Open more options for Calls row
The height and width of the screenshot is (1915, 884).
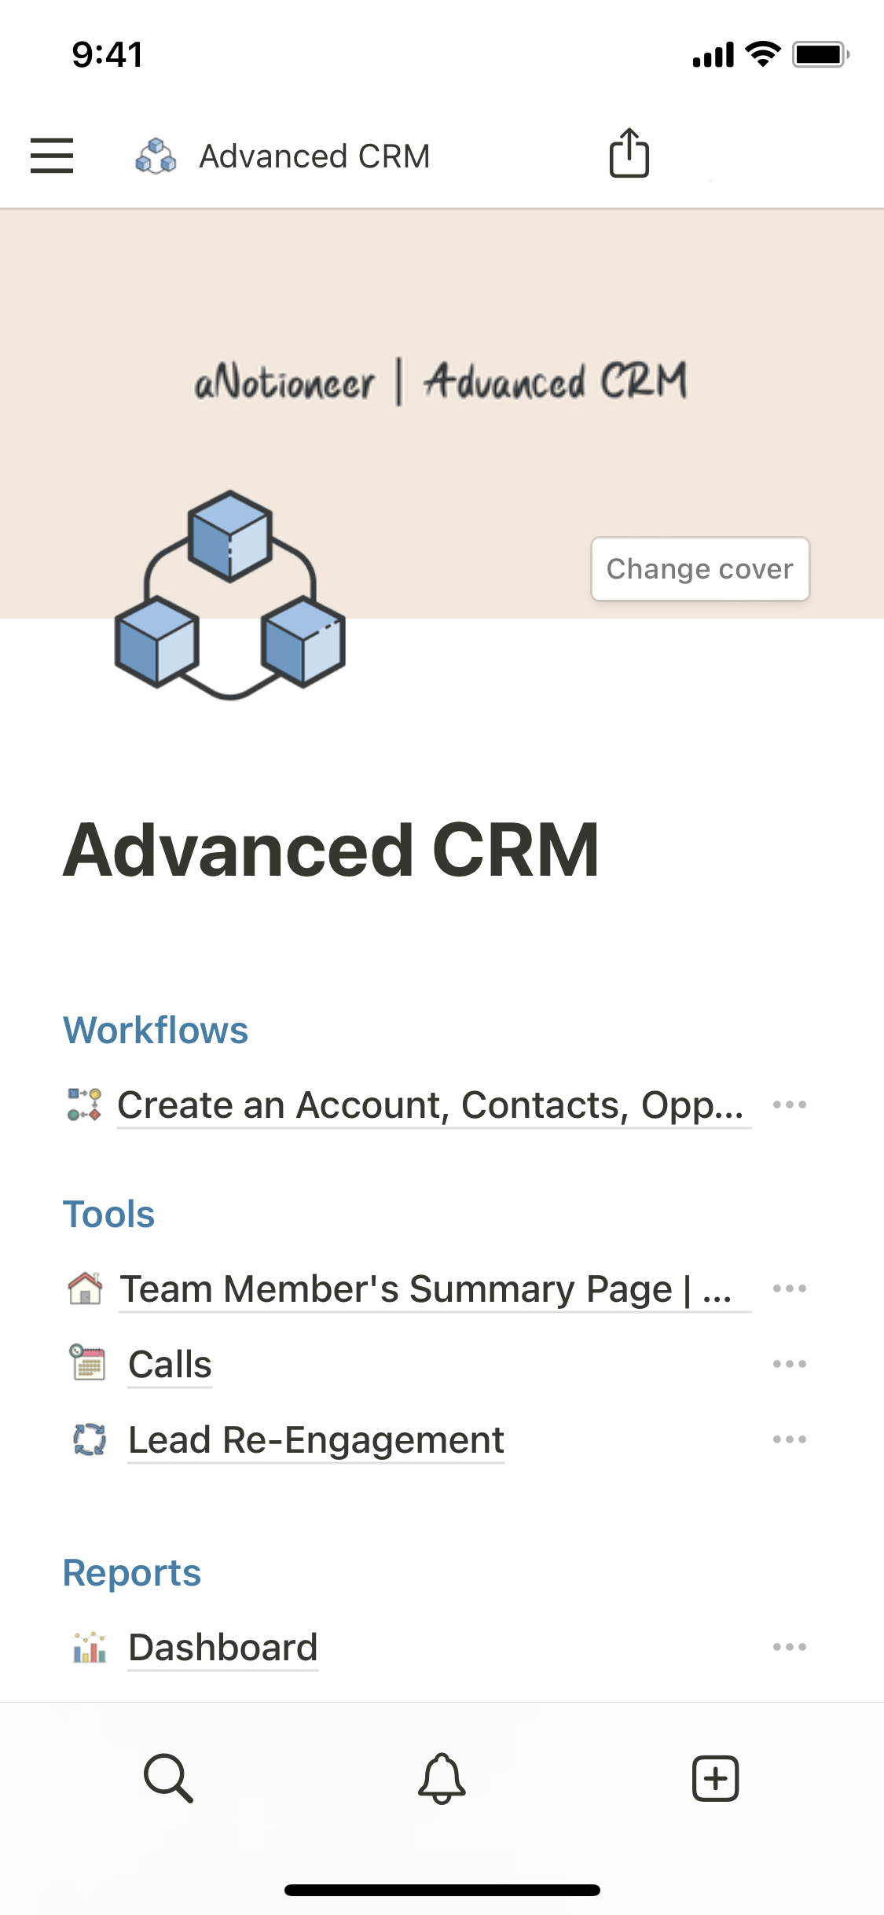pos(789,1364)
